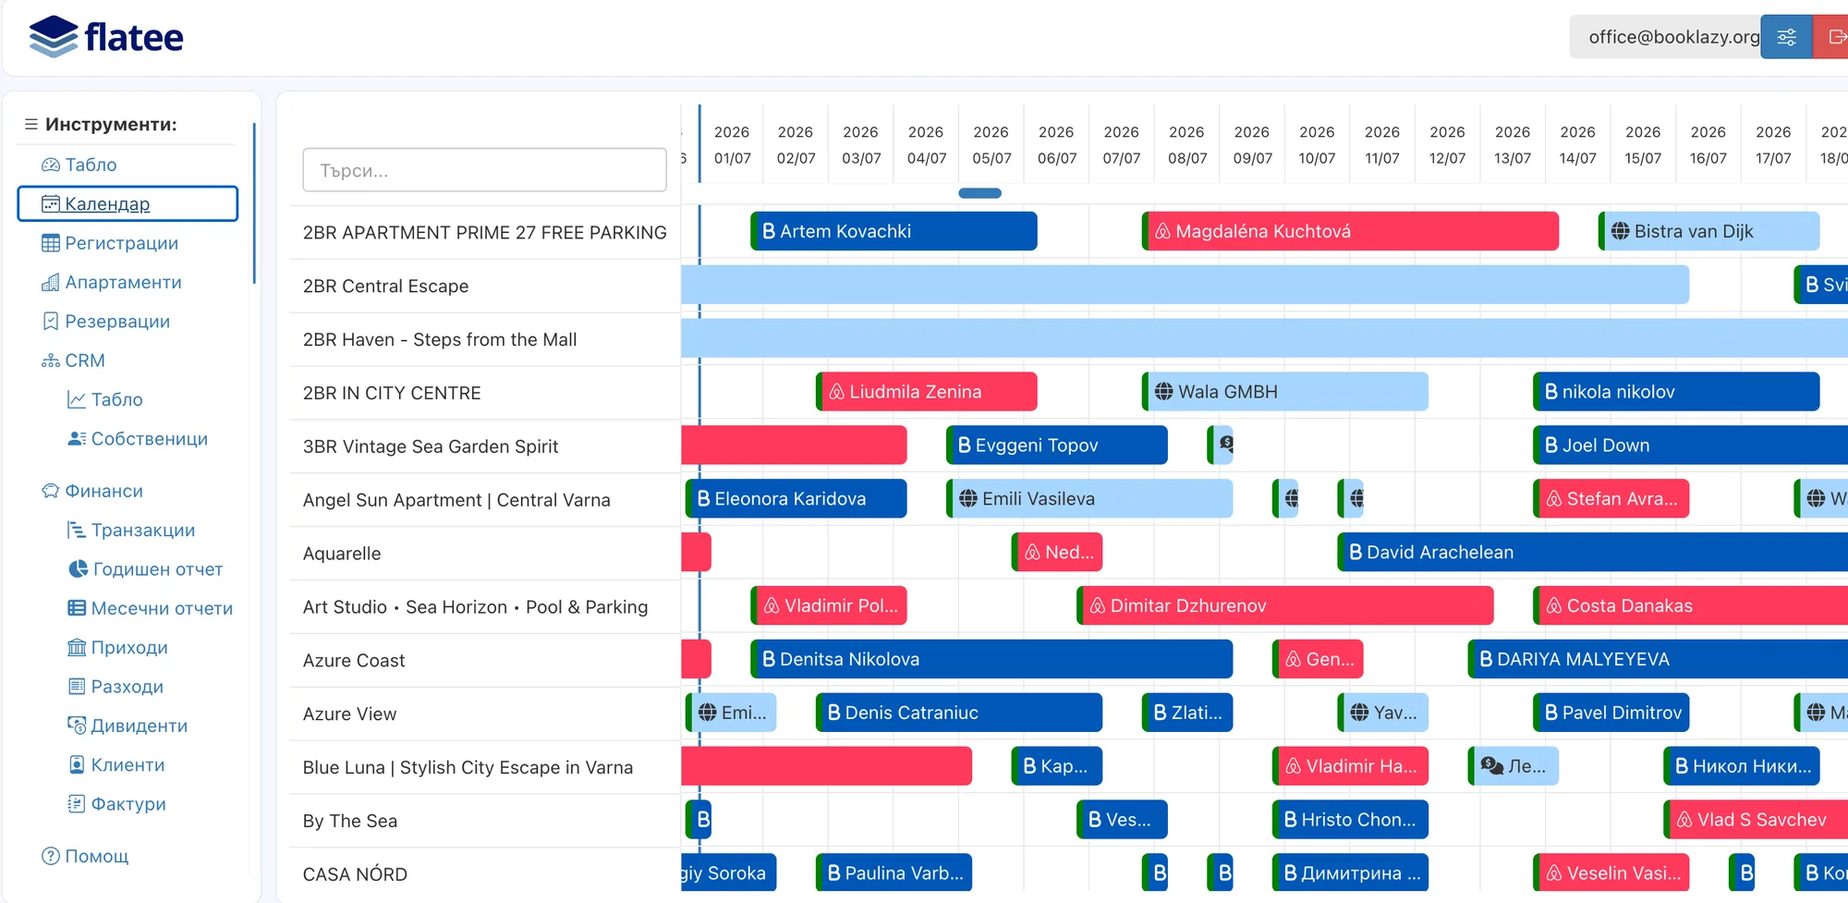Click the CRM hierarchy icon
The width and height of the screenshot is (1848, 903).
tap(51, 360)
